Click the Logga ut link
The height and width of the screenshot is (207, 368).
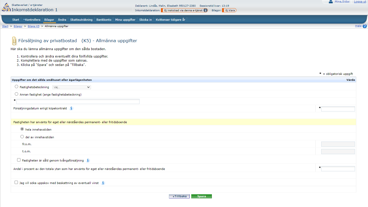pos(360,2)
